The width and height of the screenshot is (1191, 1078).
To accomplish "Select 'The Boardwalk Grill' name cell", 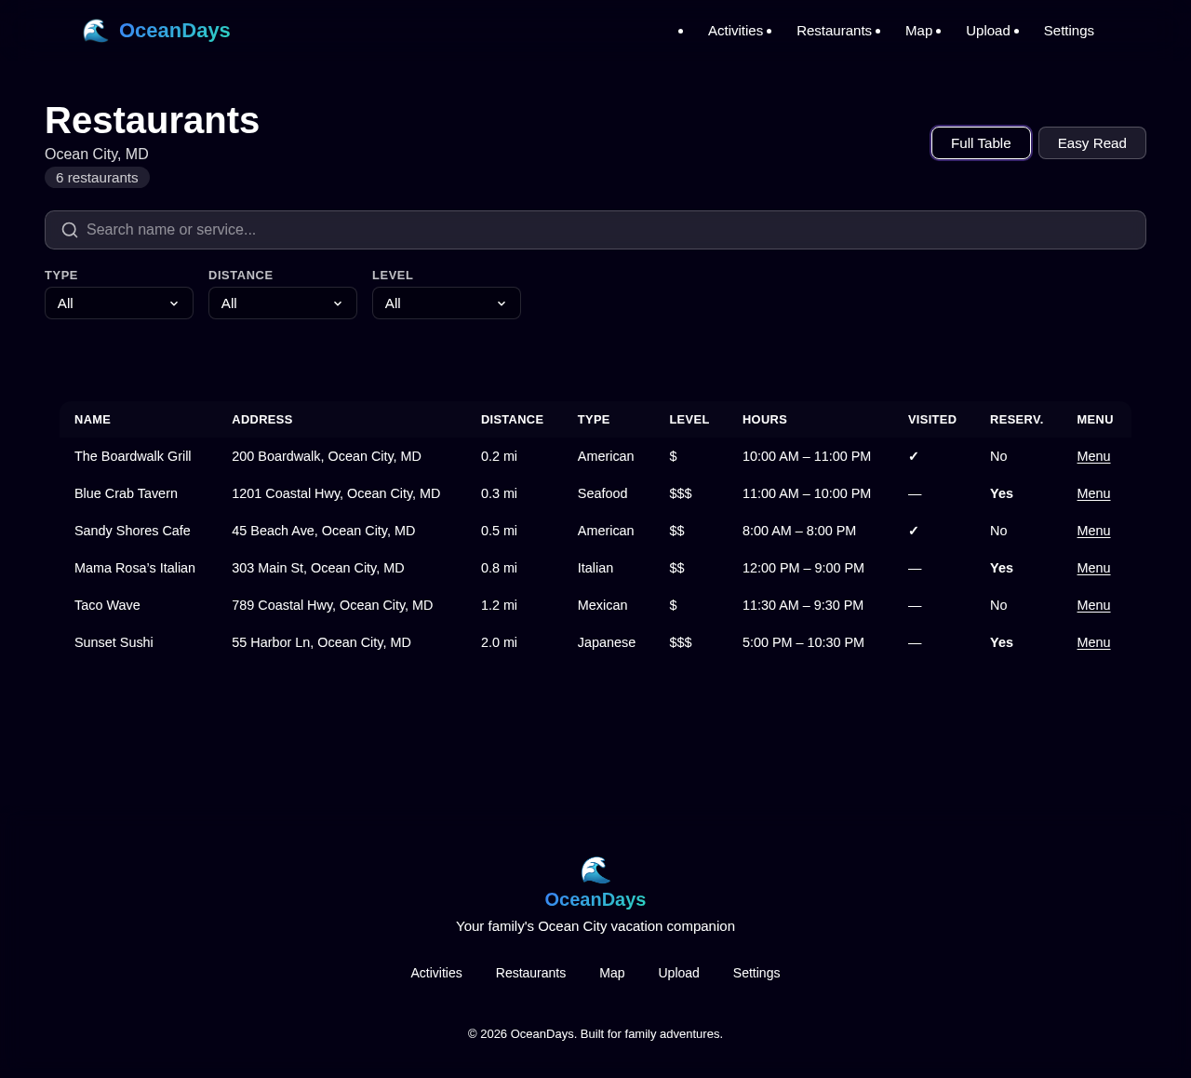I will (x=133, y=456).
